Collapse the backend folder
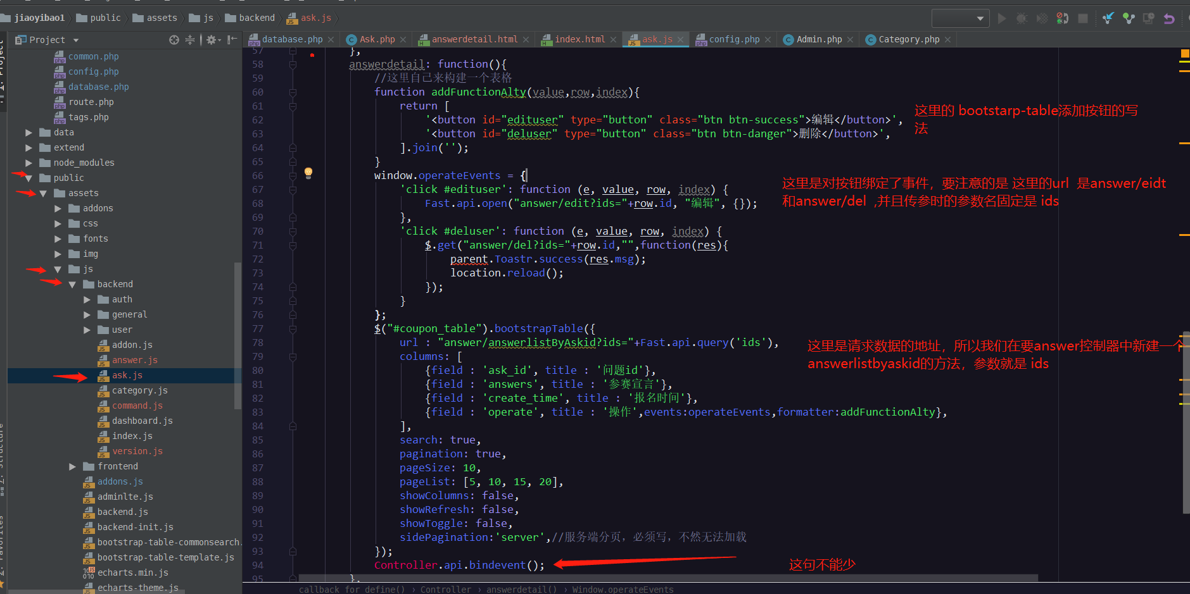 72,285
